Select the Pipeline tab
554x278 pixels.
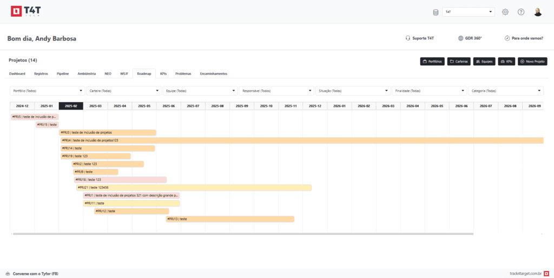63,73
